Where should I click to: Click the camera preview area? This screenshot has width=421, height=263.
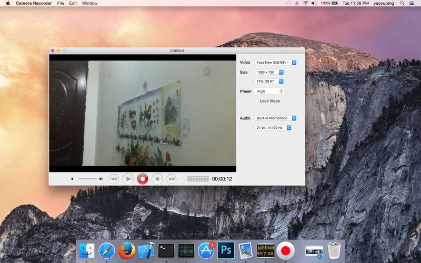tap(143, 113)
